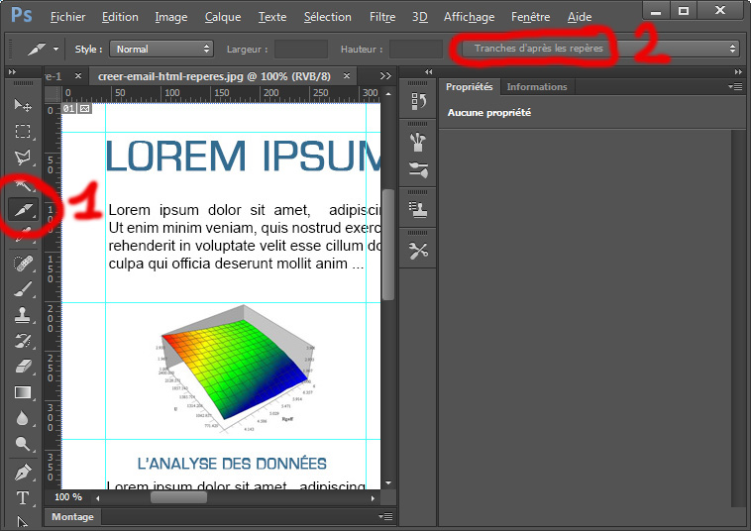
Task: Open the Affichage menu
Action: [469, 17]
